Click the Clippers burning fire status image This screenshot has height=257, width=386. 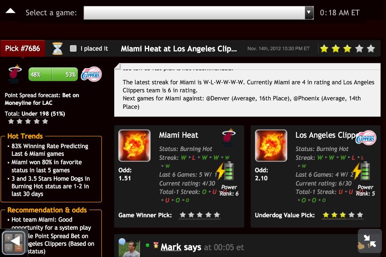(271, 145)
